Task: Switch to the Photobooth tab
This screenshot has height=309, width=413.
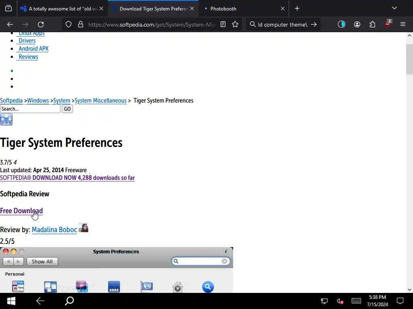Action: point(244,9)
